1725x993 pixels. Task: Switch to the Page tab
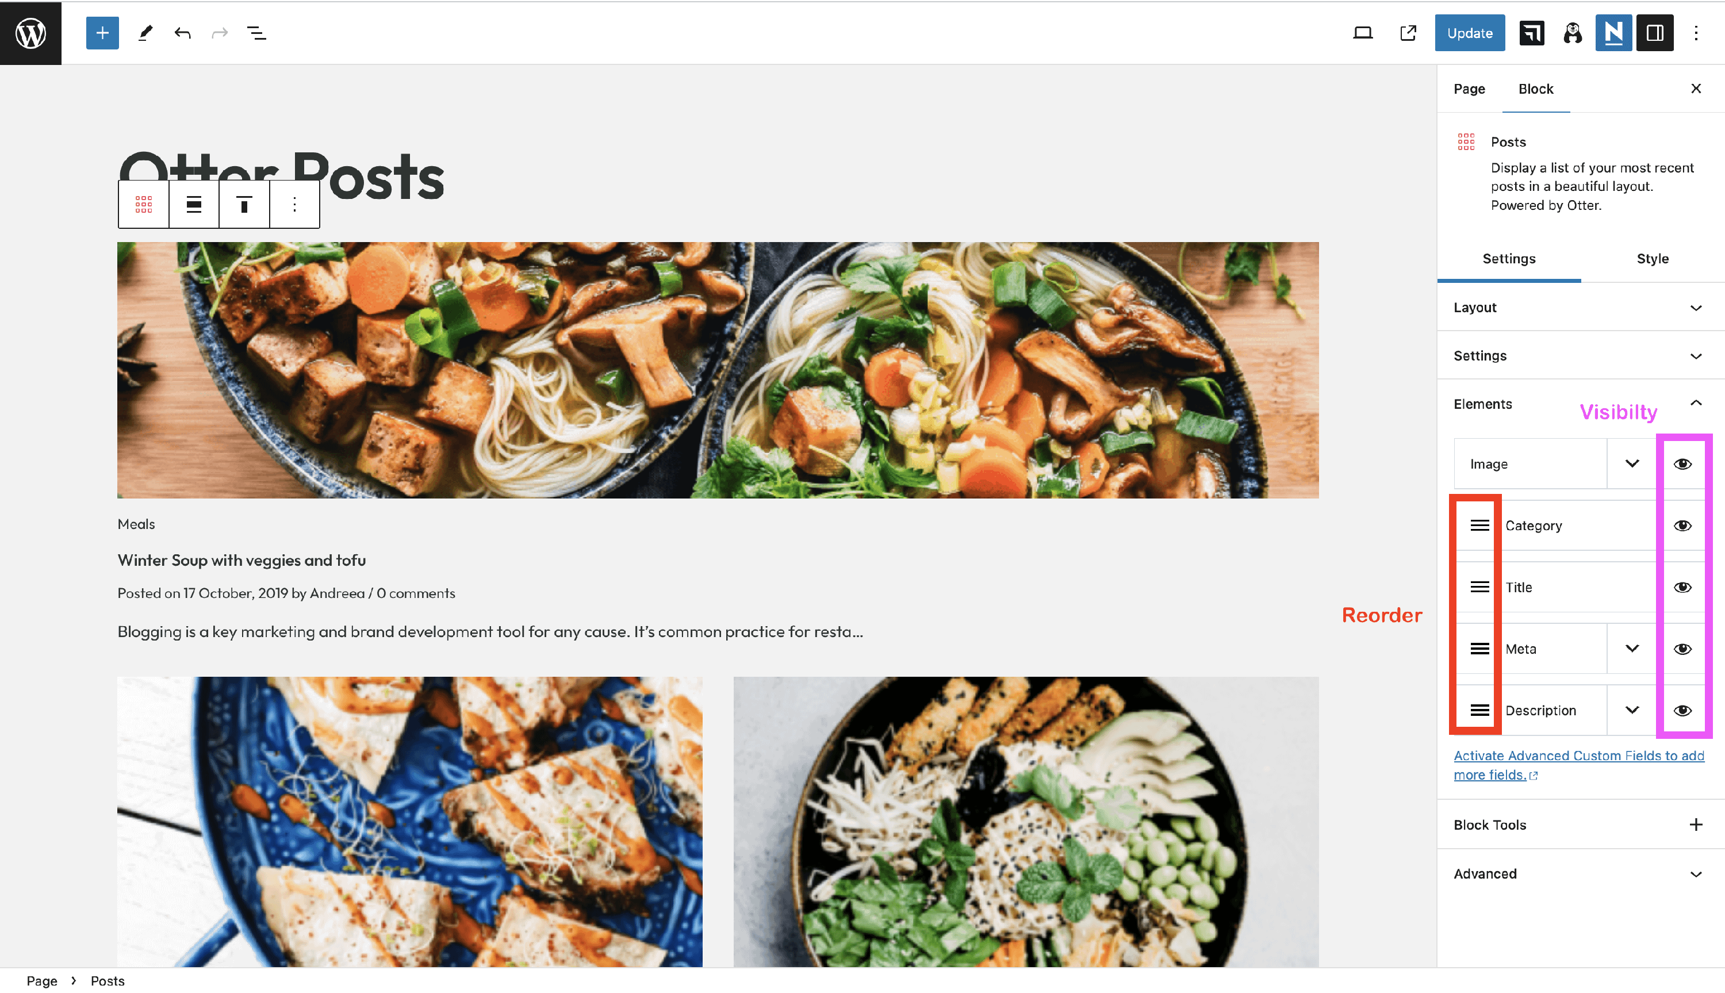coord(1469,89)
